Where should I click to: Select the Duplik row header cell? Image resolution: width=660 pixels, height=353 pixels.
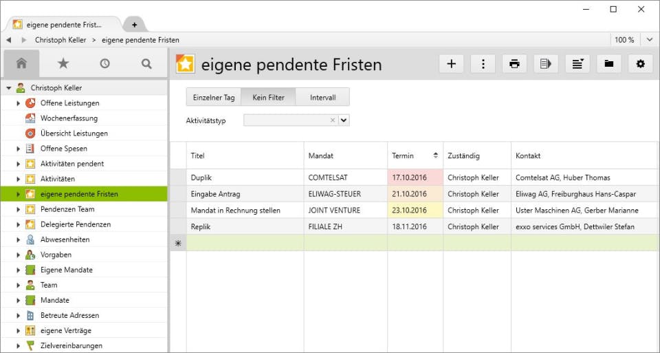click(178, 178)
